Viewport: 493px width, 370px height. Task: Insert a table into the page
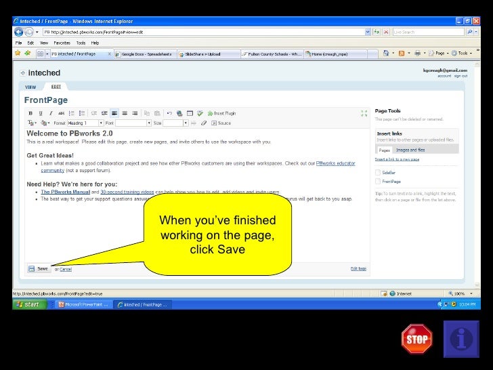click(x=190, y=113)
